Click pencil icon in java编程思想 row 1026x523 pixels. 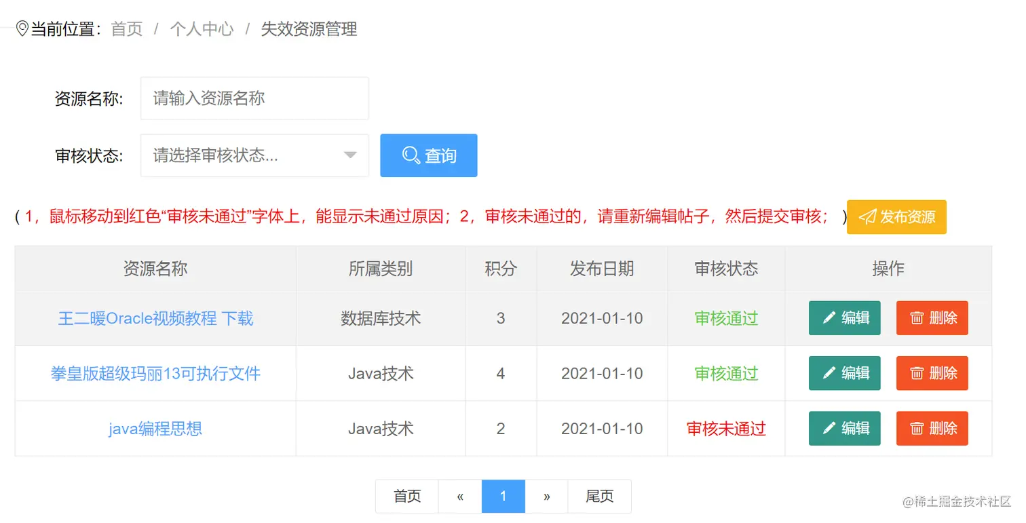(x=829, y=428)
